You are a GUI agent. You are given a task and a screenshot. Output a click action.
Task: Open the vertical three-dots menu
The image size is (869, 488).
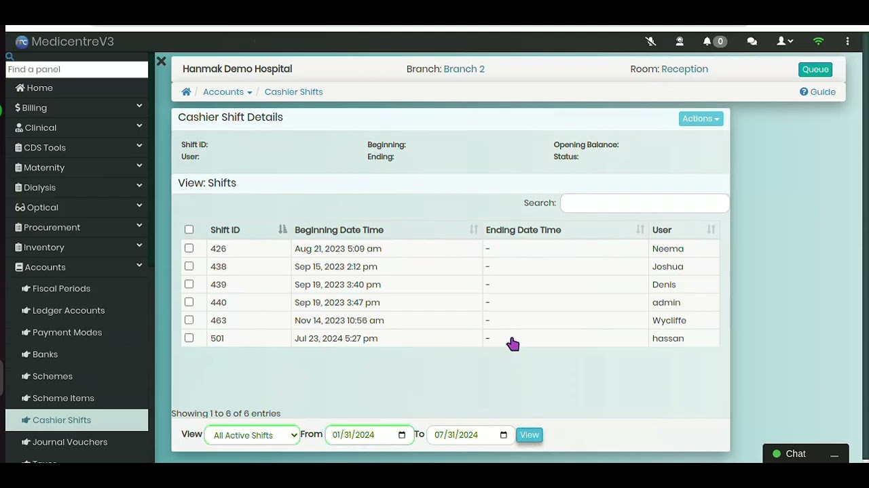tap(847, 41)
